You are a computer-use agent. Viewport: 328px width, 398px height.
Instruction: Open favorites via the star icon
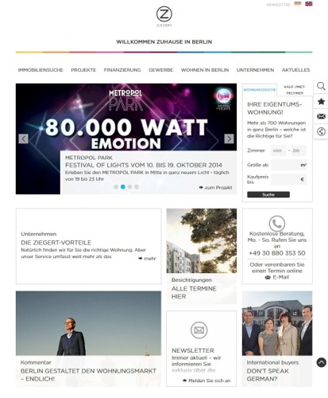(x=321, y=101)
